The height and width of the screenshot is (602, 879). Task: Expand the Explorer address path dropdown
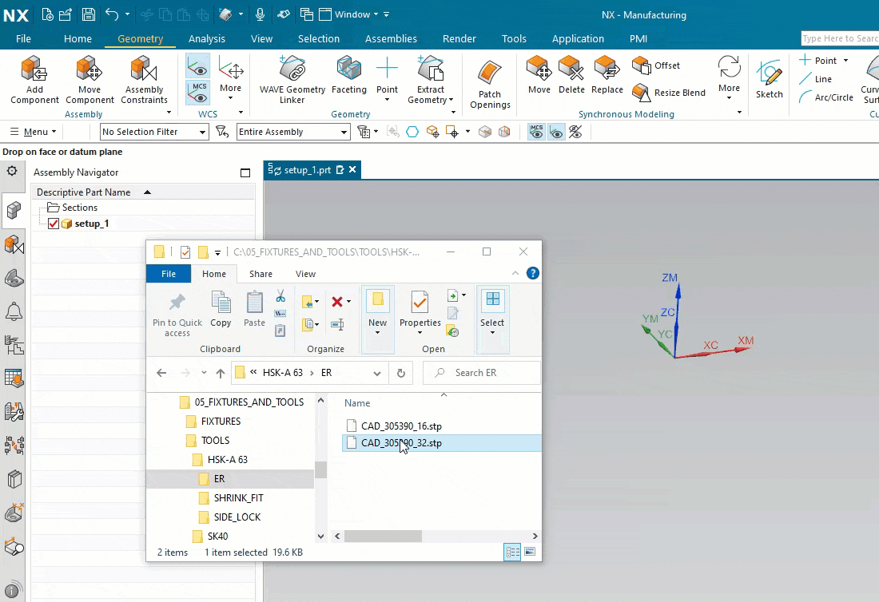[377, 373]
